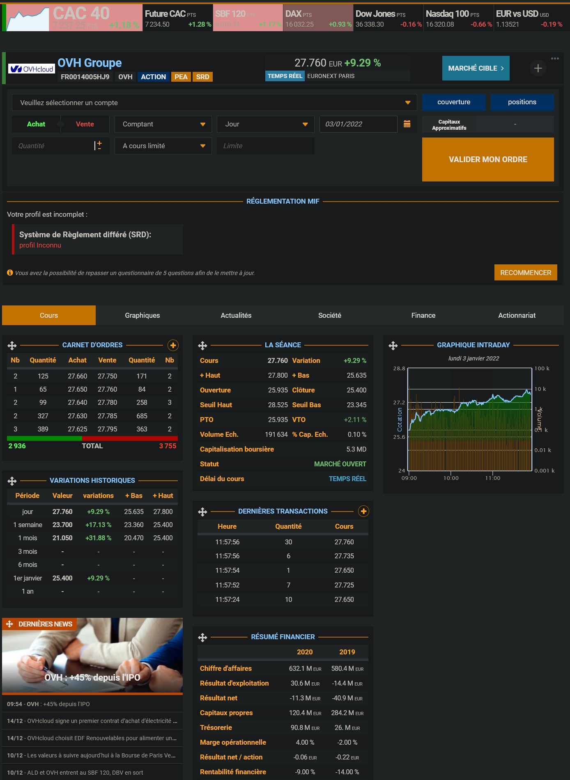Click the Recommencer questionnaire button
Viewport: 570px width, 780px height.
click(x=526, y=273)
